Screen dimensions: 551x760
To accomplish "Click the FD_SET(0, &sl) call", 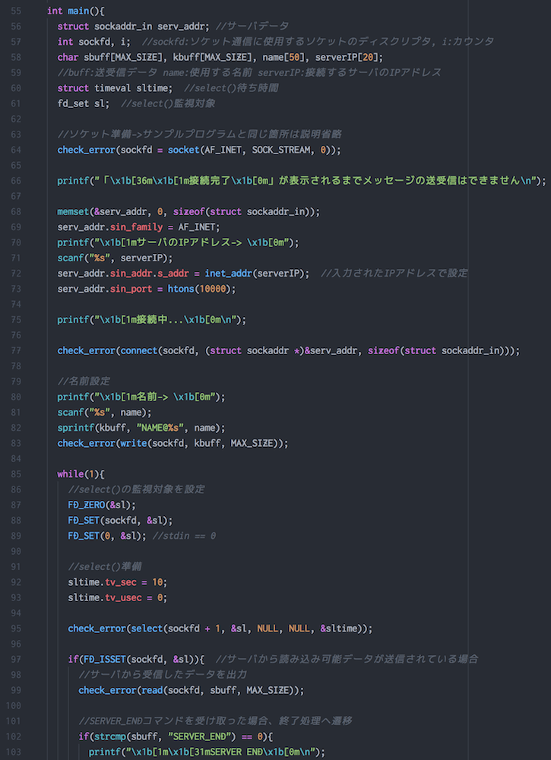I will 108,536.
